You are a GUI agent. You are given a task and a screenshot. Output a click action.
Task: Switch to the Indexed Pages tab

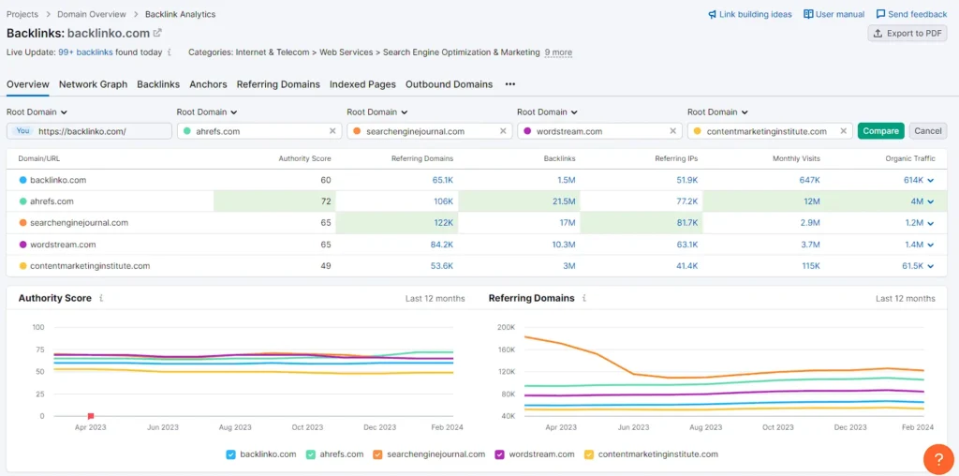click(362, 84)
